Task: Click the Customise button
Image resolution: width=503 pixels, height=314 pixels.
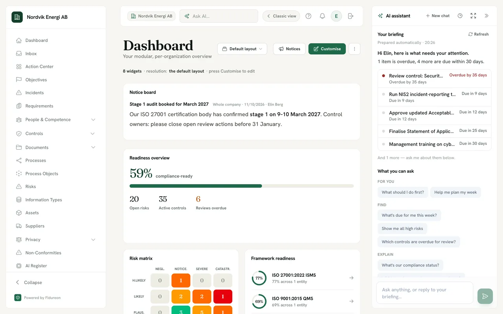Action: [x=327, y=49]
